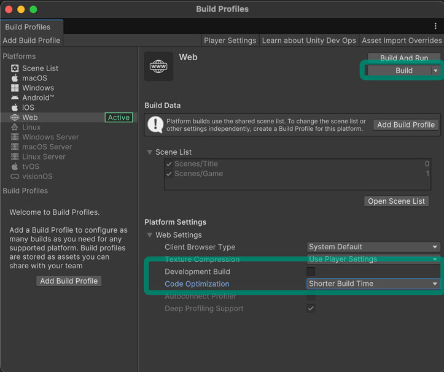
Task: Click the Texture Compression label
Action: pyautogui.click(x=202, y=259)
